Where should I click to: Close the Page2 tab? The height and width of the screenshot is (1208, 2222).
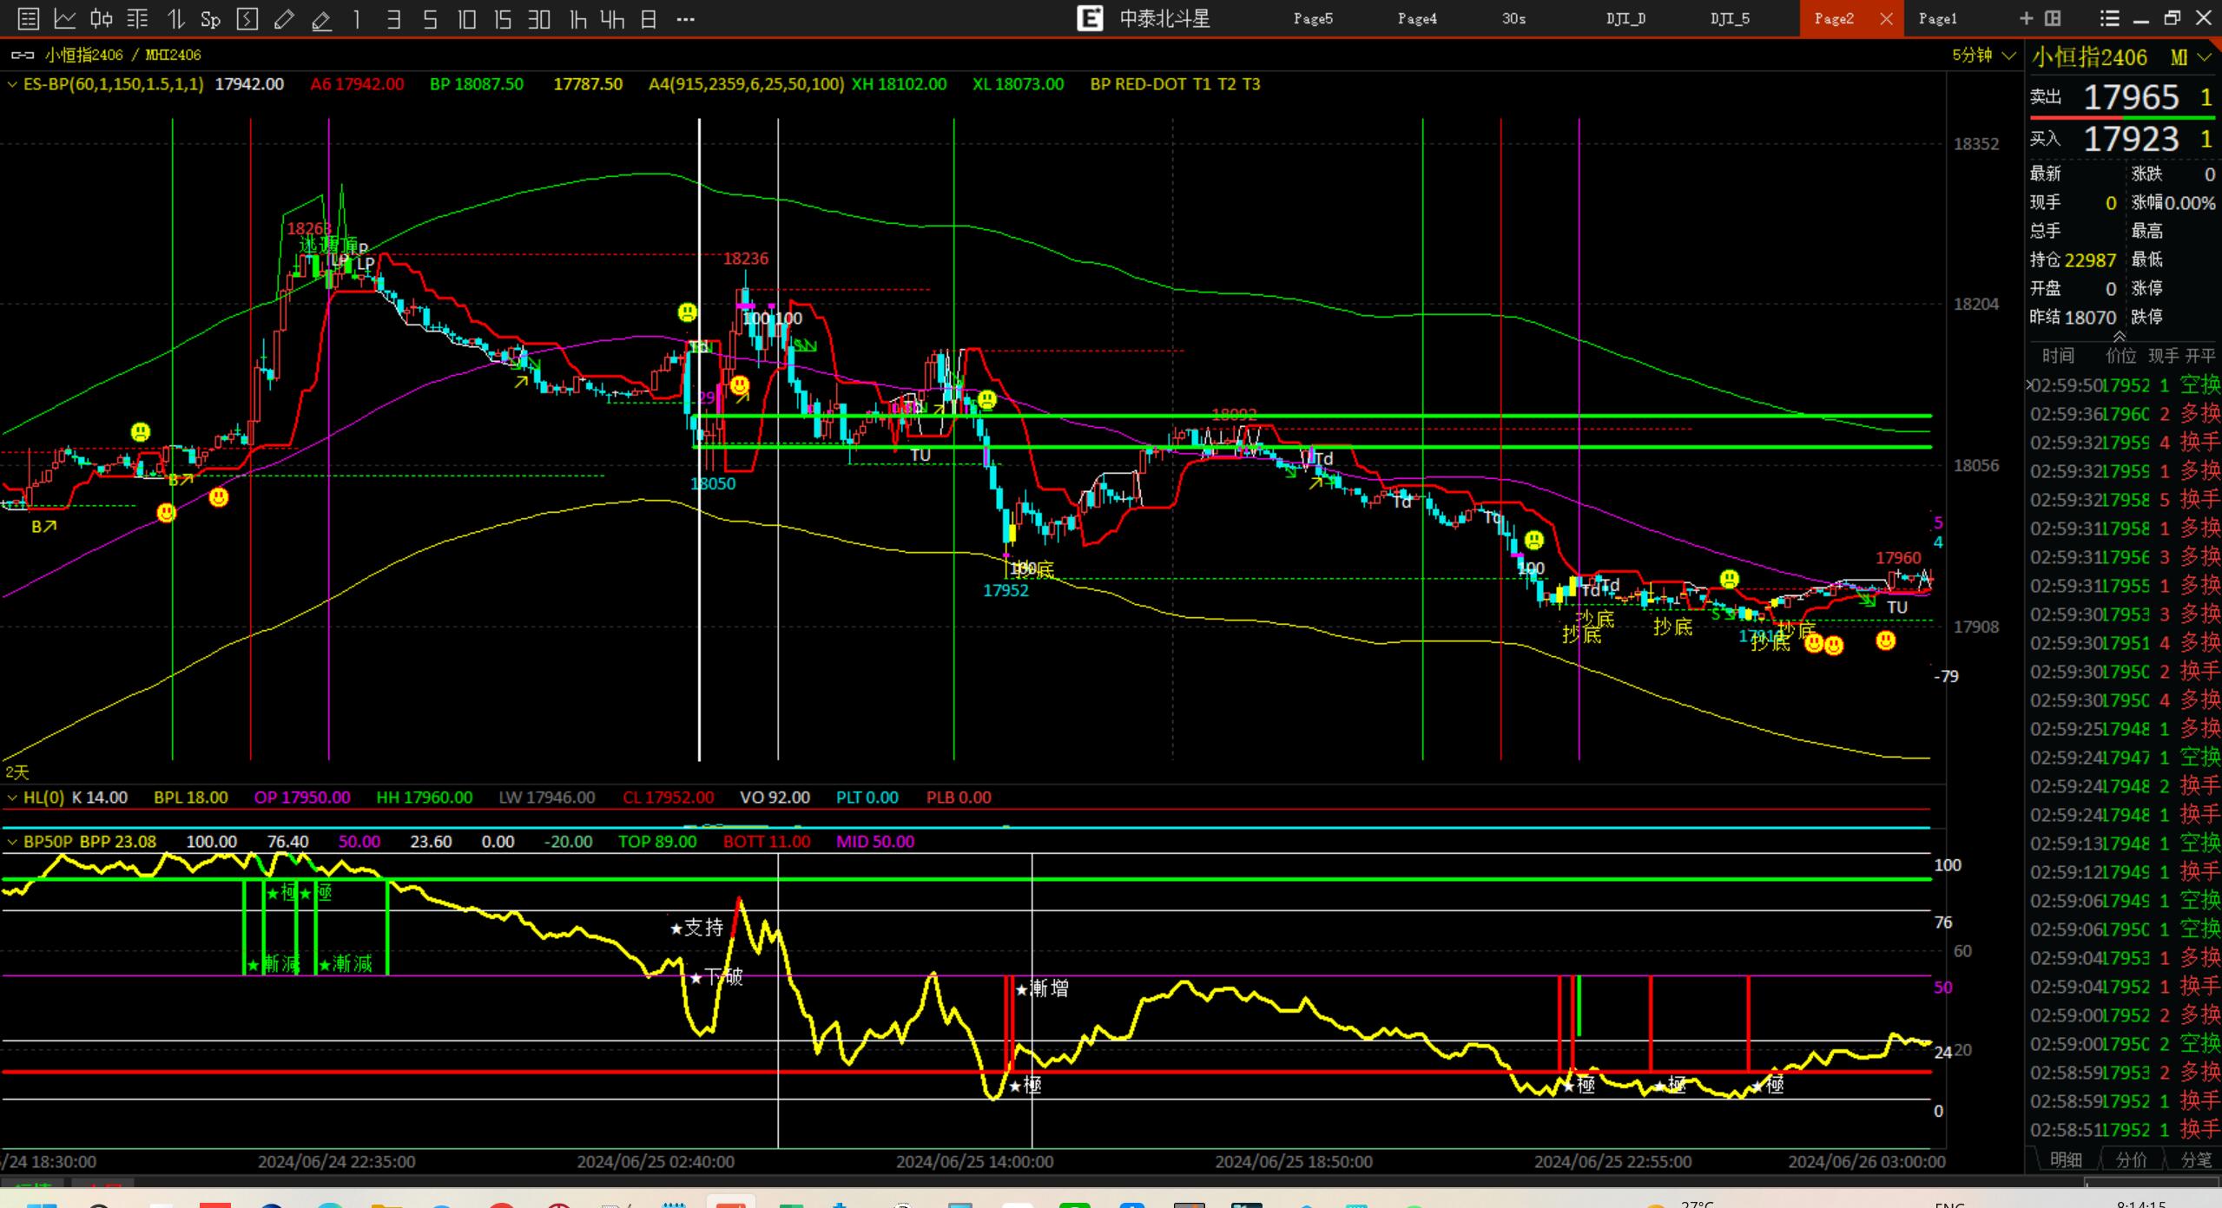coord(1886,18)
